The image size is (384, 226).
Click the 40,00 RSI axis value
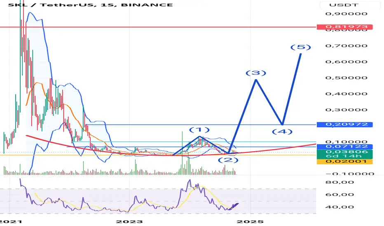(339, 207)
